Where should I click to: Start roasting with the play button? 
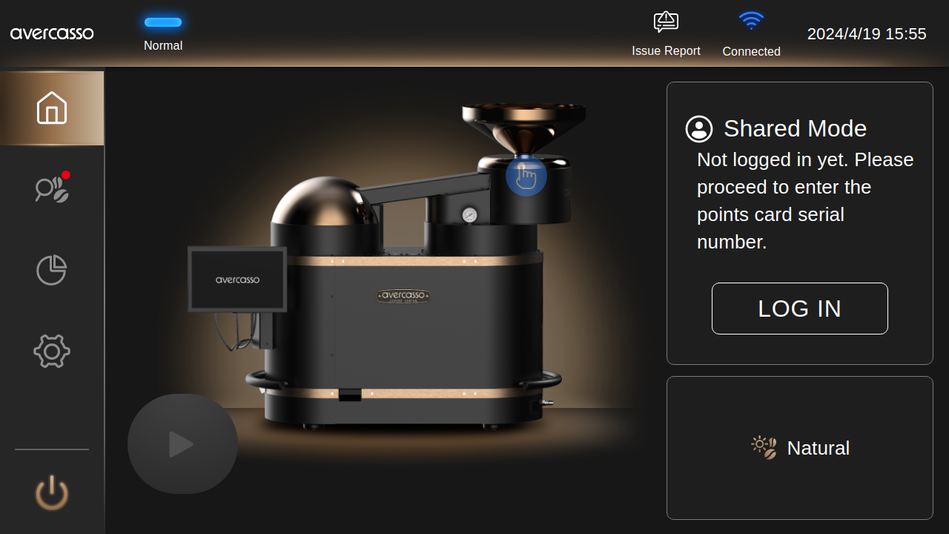182,444
